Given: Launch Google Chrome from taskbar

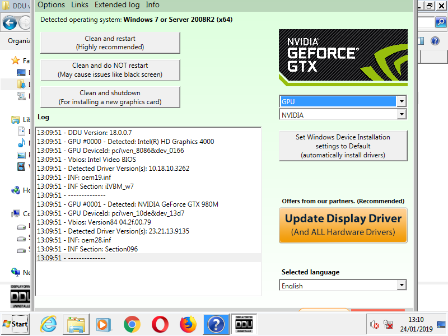Looking at the screenshot, I should (x=132, y=325).
